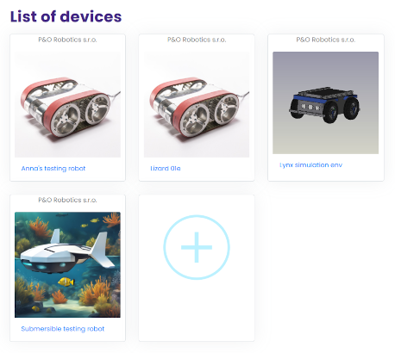
Task: Click P&O Robotics label above Anna's testing robot
Action: 67,40
